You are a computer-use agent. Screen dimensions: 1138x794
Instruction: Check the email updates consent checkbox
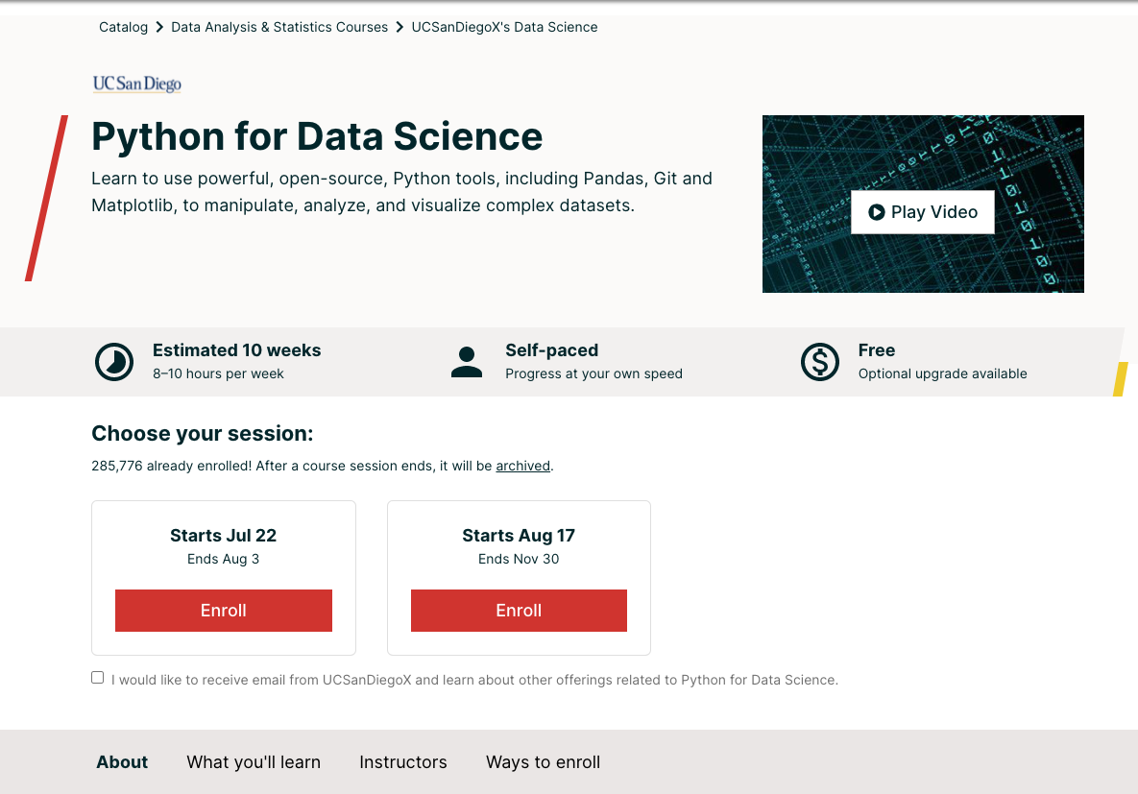(x=97, y=677)
